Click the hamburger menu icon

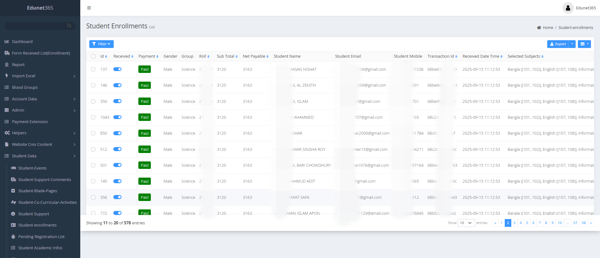coord(89,8)
